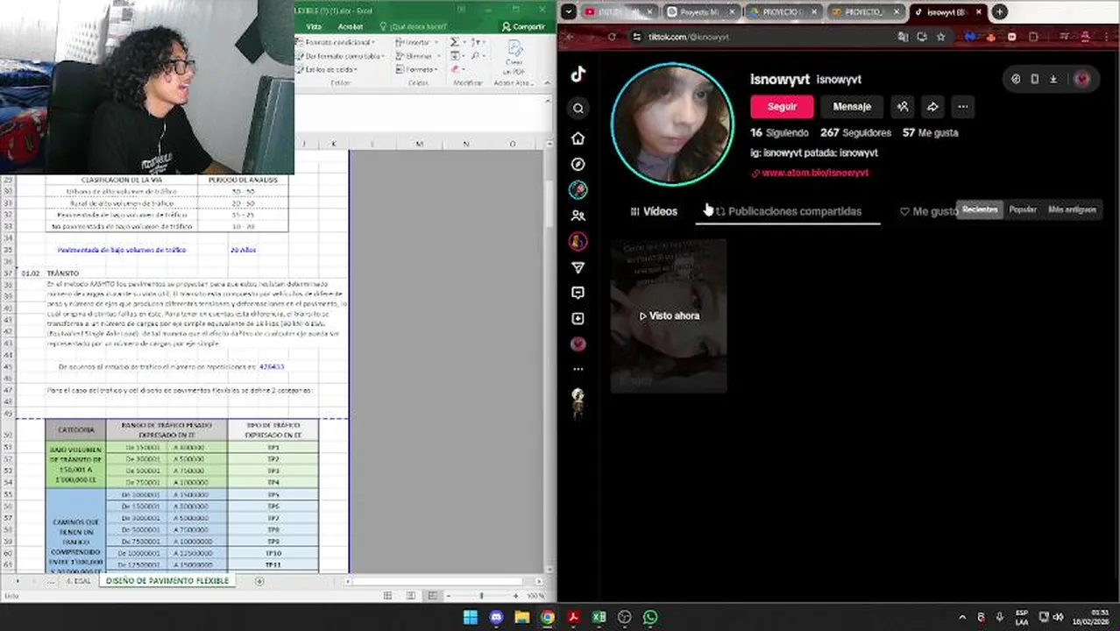
Task: Open TikTok search from the sidebar
Action: (x=578, y=109)
